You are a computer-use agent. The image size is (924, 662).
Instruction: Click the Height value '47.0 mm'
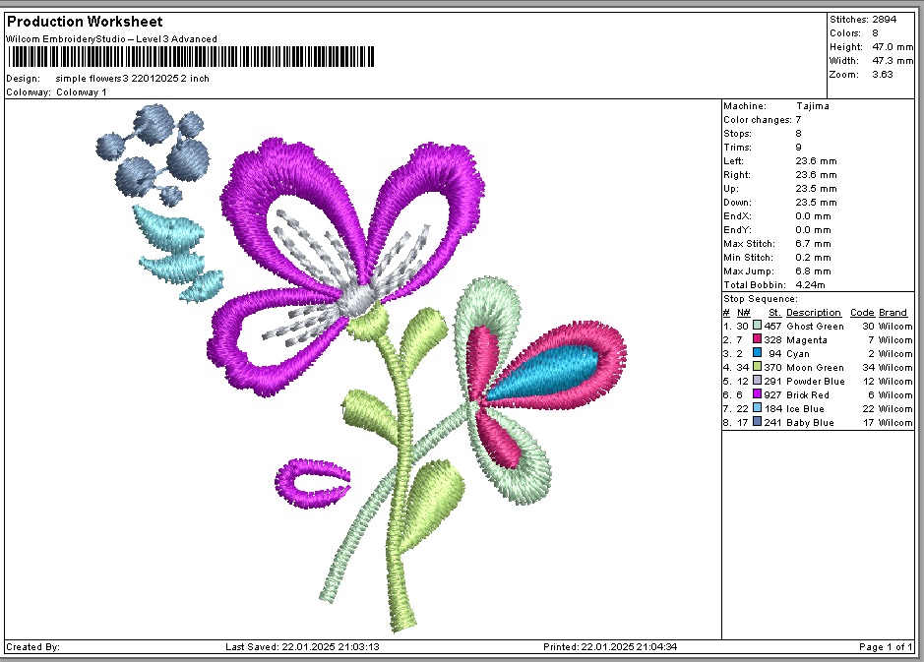(893, 47)
